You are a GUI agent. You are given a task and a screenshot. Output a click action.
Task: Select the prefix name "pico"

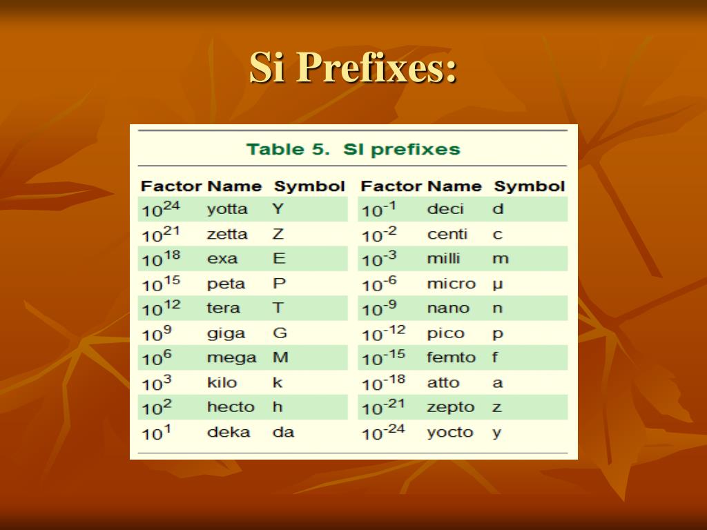[x=445, y=334]
